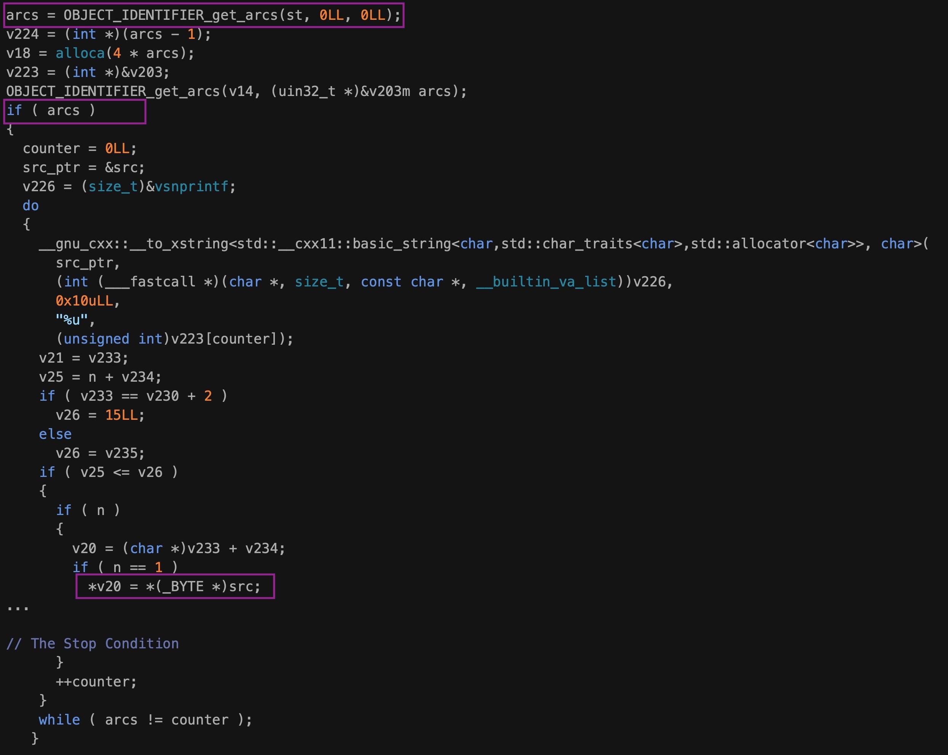Screen dimensions: 948x755
Task: Click the vsnprintf identifier
Action: pos(191,187)
